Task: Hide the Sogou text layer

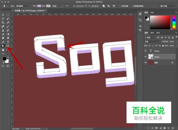Action: pyautogui.click(x=145, y=51)
